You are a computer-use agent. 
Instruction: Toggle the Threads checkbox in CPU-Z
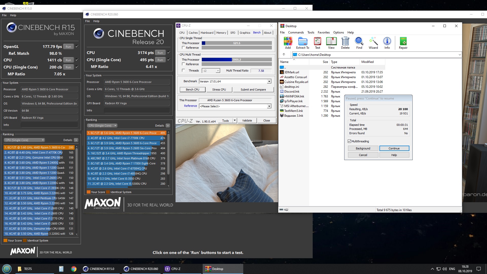coord(183,71)
